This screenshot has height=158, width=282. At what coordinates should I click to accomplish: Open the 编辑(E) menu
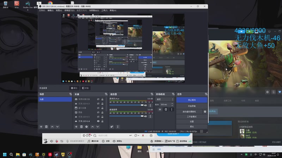point(50,11)
